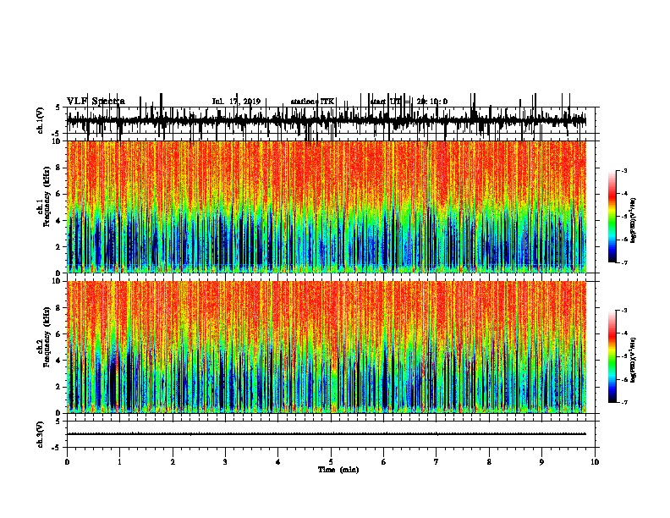Click the '3' time axis tick label
The height and width of the screenshot is (518, 670).
225,462
